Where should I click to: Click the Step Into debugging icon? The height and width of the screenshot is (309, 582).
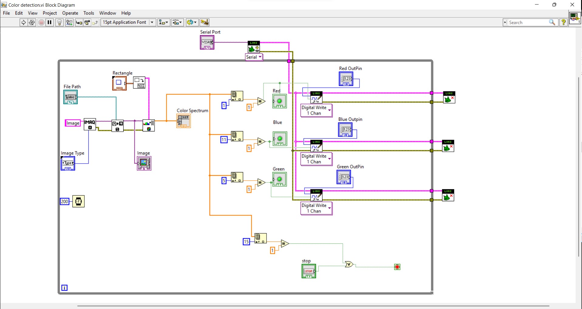(79, 22)
